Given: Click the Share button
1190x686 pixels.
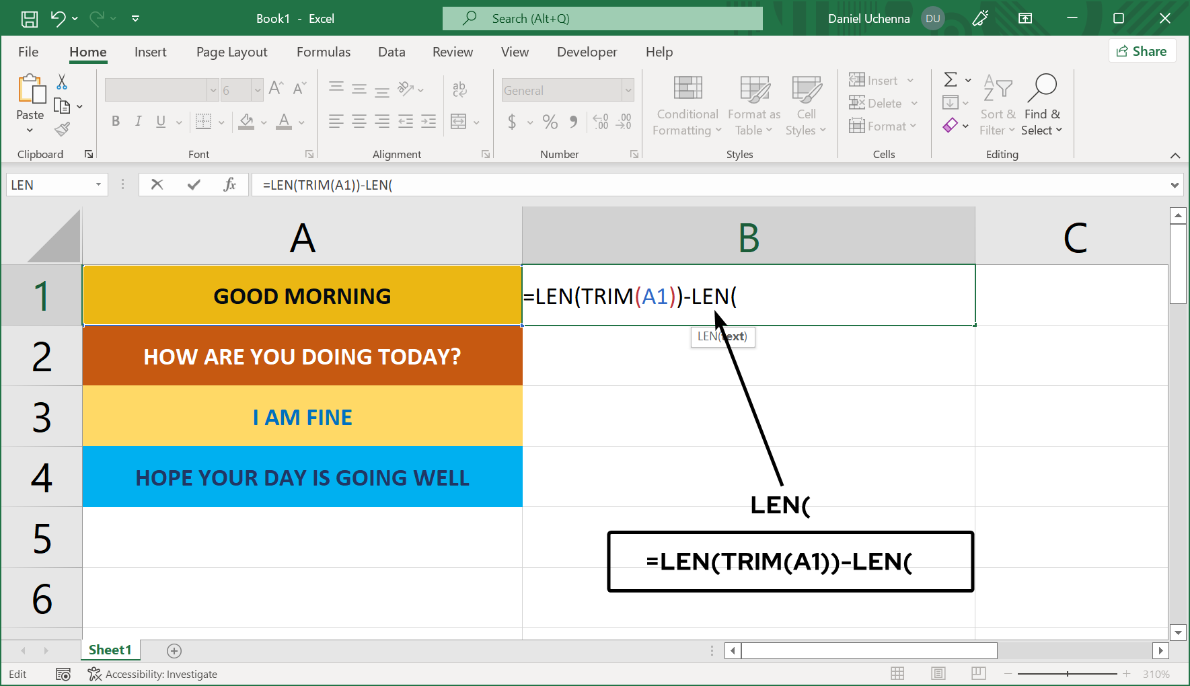Looking at the screenshot, I should 1142,51.
